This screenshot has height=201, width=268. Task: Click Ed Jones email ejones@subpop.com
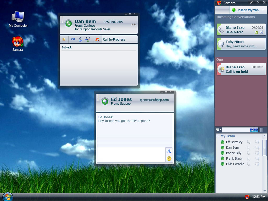coord(154,100)
